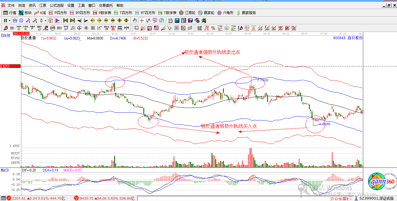Select the percentage measurement tool
Screen dimensions: 397x201
point(213,28)
